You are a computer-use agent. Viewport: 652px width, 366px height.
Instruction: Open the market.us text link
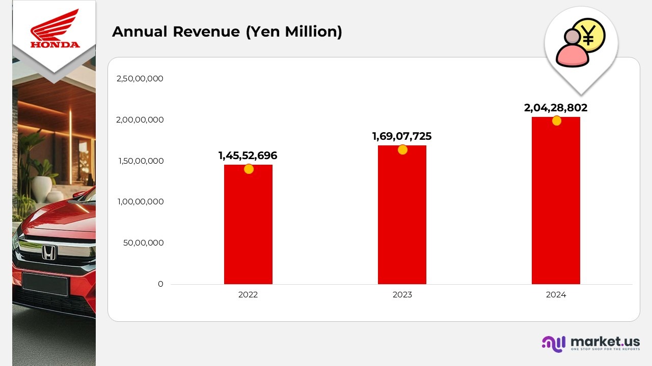pyautogui.click(x=605, y=341)
